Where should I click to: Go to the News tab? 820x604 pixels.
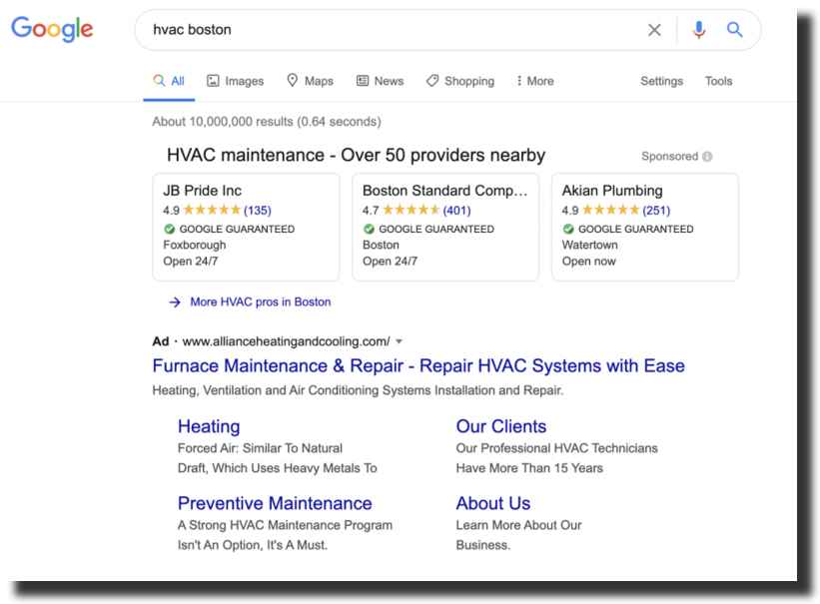click(x=380, y=81)
